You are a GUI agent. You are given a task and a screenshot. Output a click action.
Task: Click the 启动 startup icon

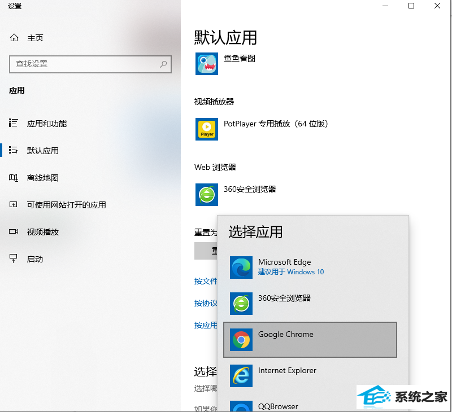[x=13, y=258]
